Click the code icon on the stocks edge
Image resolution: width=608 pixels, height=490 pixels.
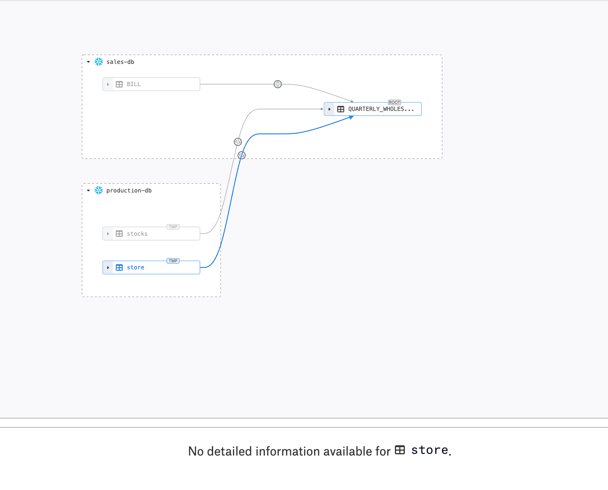coord(238,142)
